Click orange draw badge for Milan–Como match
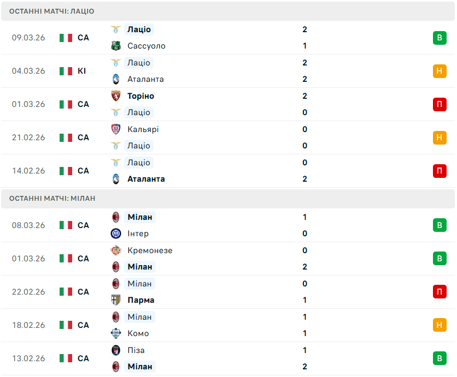Screen dimensions: 457x377 pos(440,325)
